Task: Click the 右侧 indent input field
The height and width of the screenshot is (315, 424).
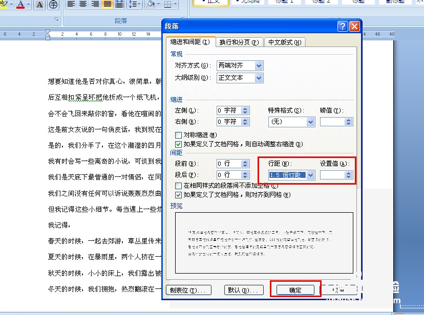Action: point(229,122)
